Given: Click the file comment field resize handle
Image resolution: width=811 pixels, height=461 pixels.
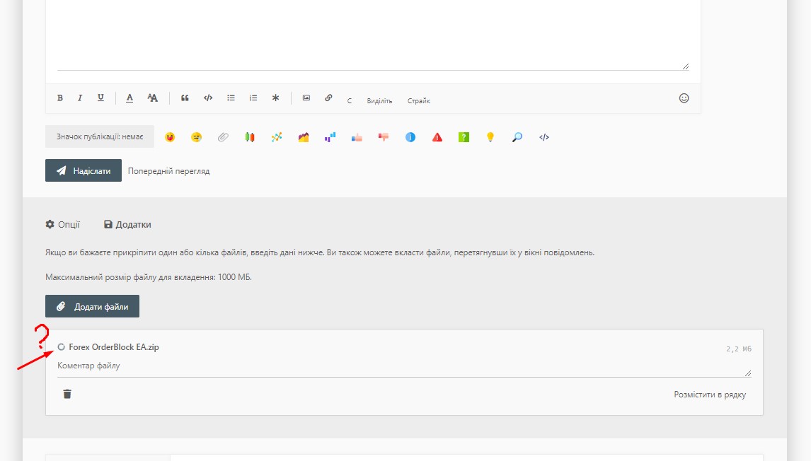Looking at the screenshot, I should [748, 373].
